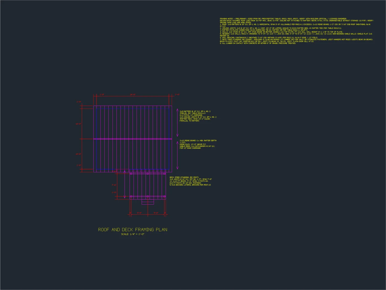The image size is (386, 290).
Task: Pick the 6x6 PT POSTS ON 18" DIA. FOOTINGS line
Action: point(185,183)
